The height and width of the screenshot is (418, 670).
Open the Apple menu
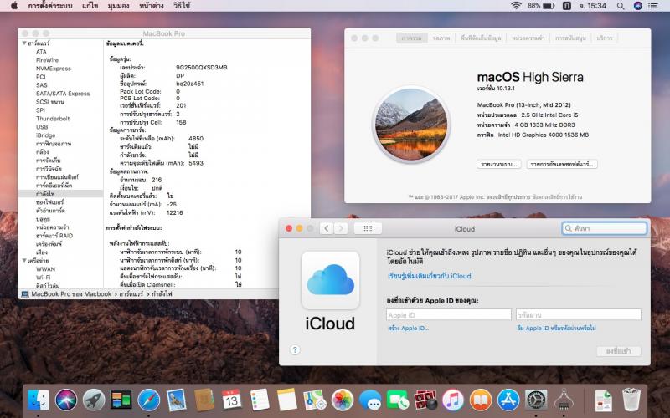click(14, 6)
